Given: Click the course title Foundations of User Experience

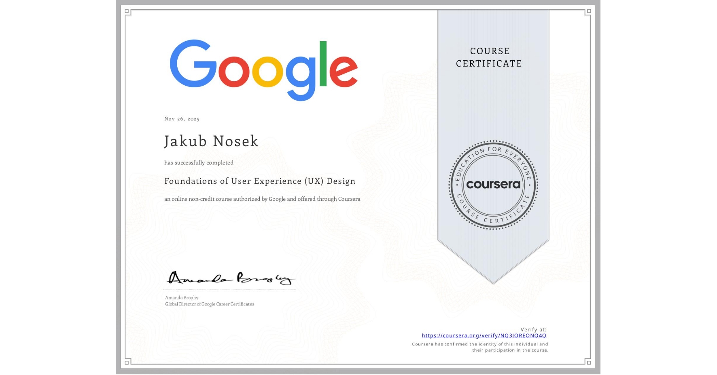Looking at the screenshot, I should 260,181.
